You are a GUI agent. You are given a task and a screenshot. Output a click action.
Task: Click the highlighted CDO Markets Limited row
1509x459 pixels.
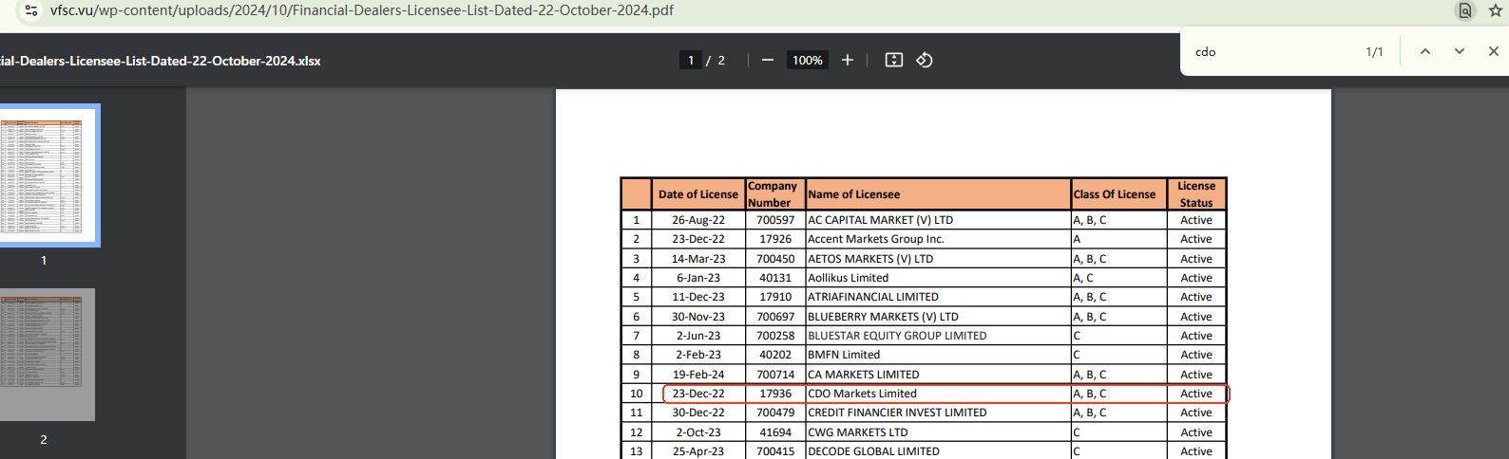tap(863, 394)
